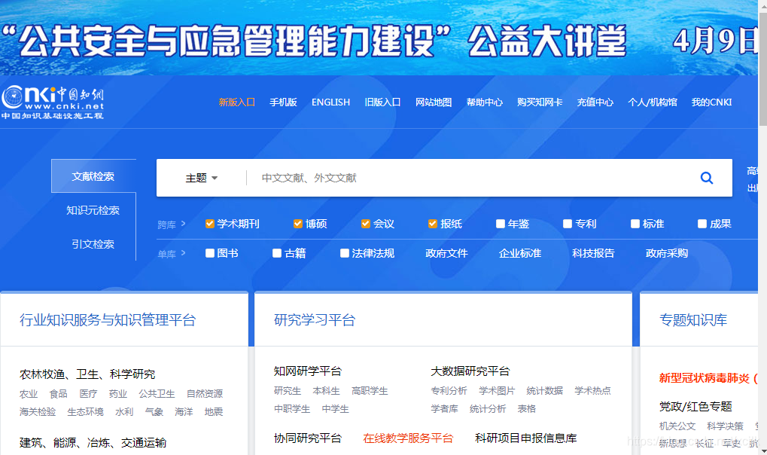
Task: Switch site to ENGLISH
Action: 330,102
